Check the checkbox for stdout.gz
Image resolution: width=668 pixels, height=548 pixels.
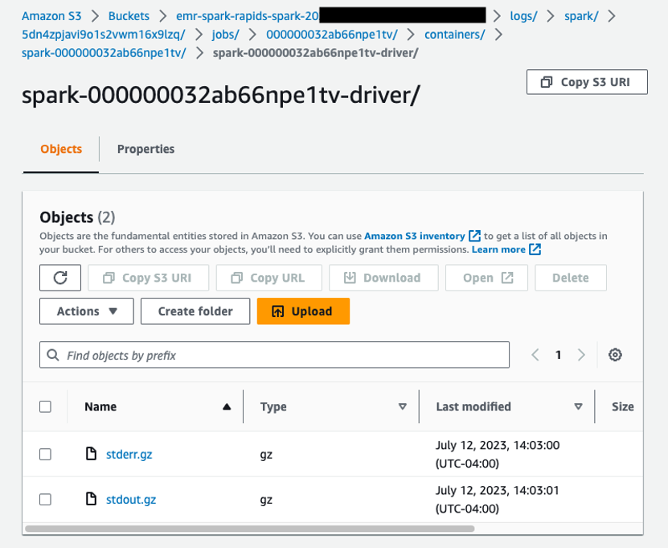point(46,499)
